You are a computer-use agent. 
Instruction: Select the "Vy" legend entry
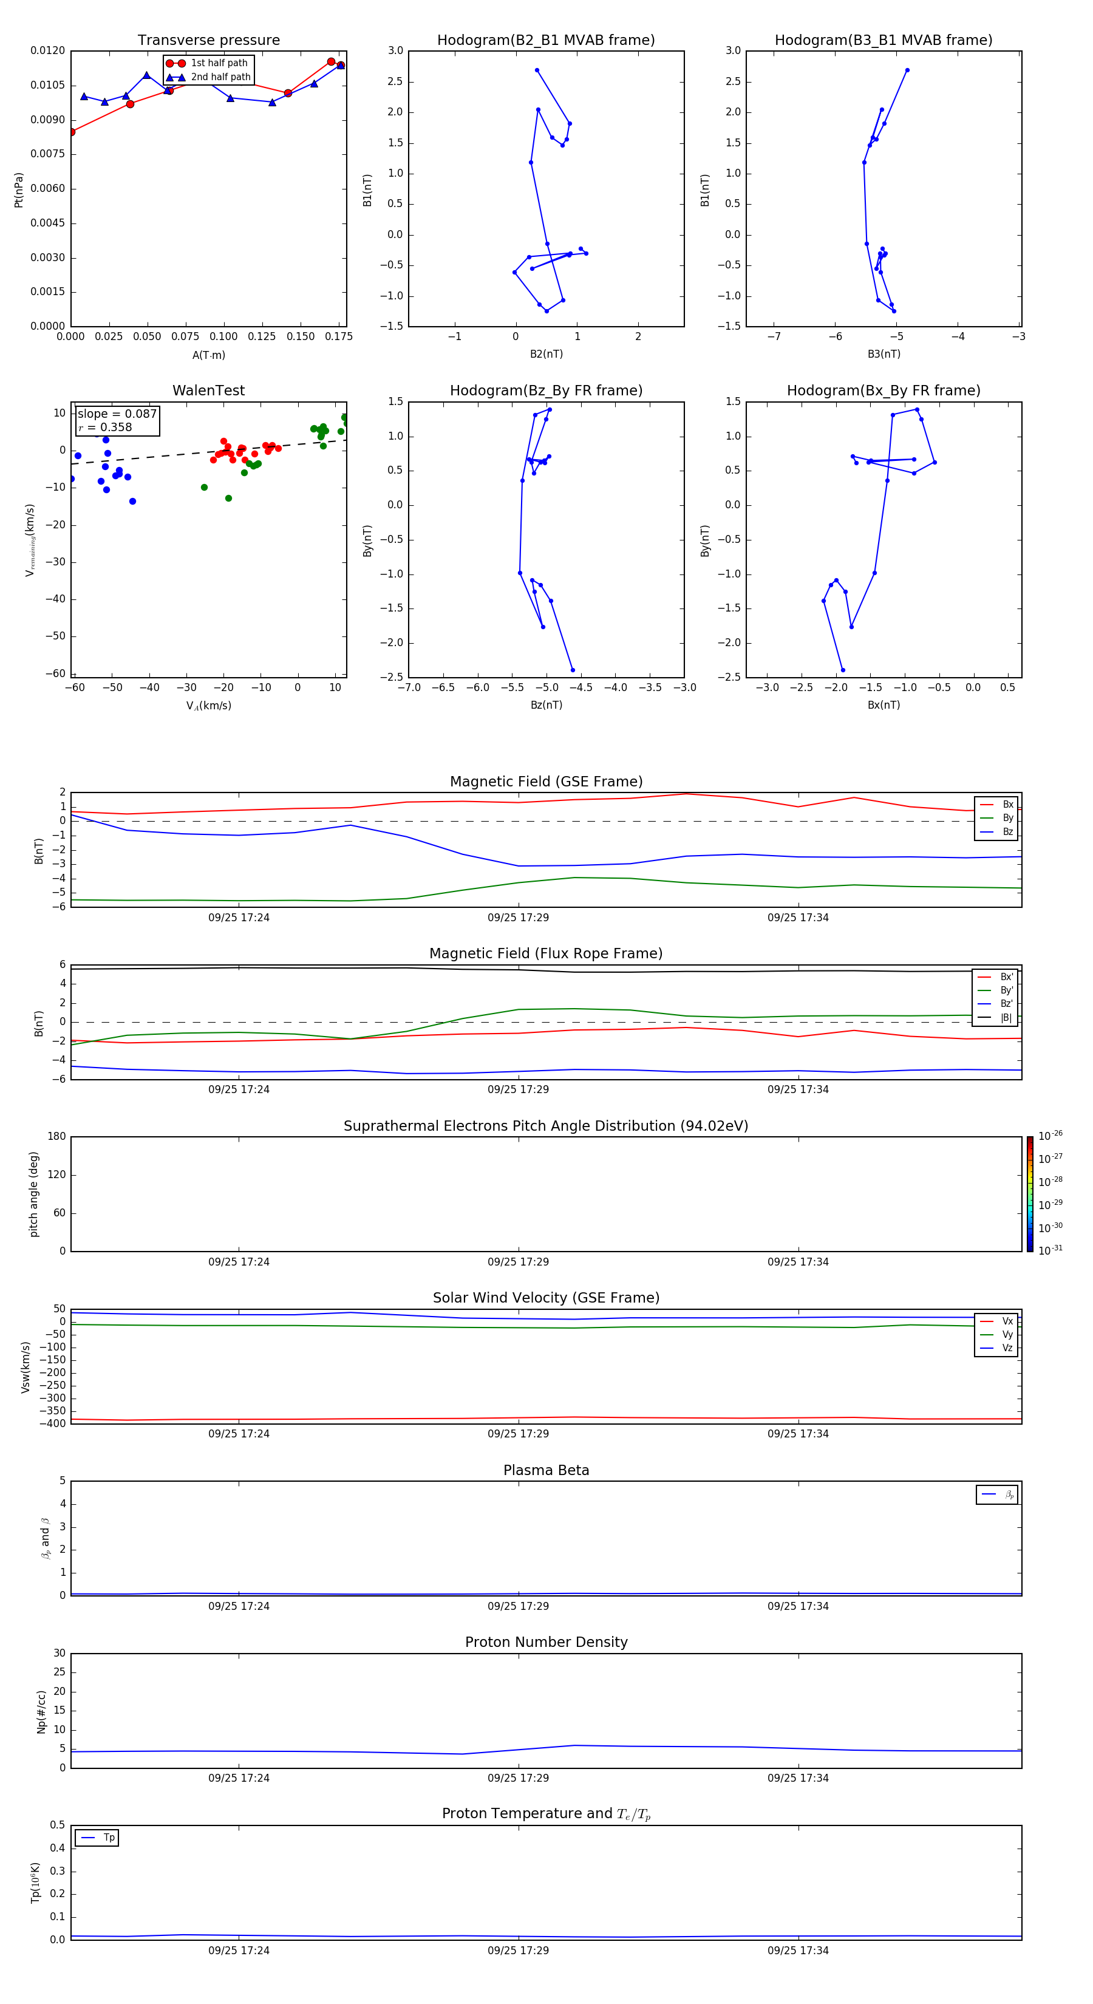[x=996, y=1334]
